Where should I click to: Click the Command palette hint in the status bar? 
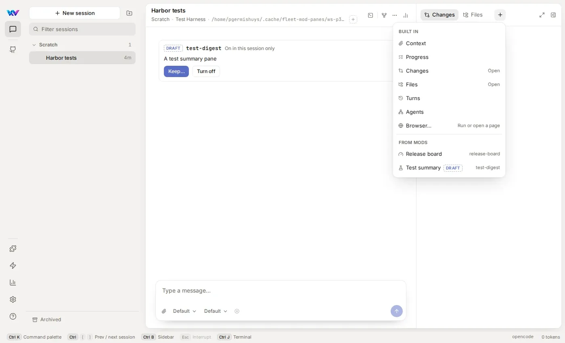click(34, 337)
